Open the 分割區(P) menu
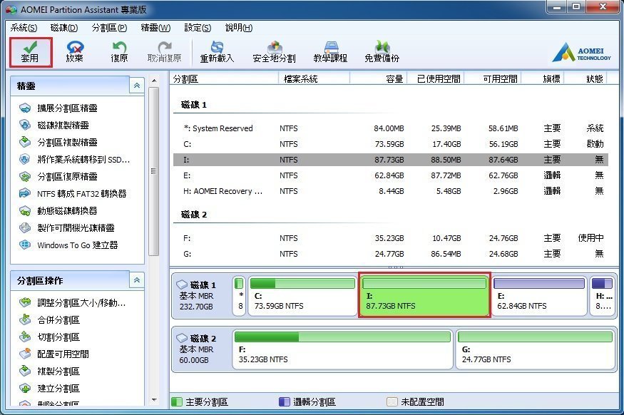This screenshot has width=624, height=415. point(109,28)
